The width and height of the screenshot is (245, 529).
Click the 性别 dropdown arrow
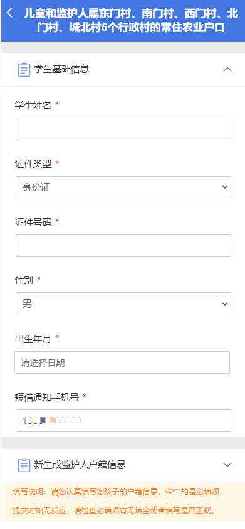(x=225, y=304)
